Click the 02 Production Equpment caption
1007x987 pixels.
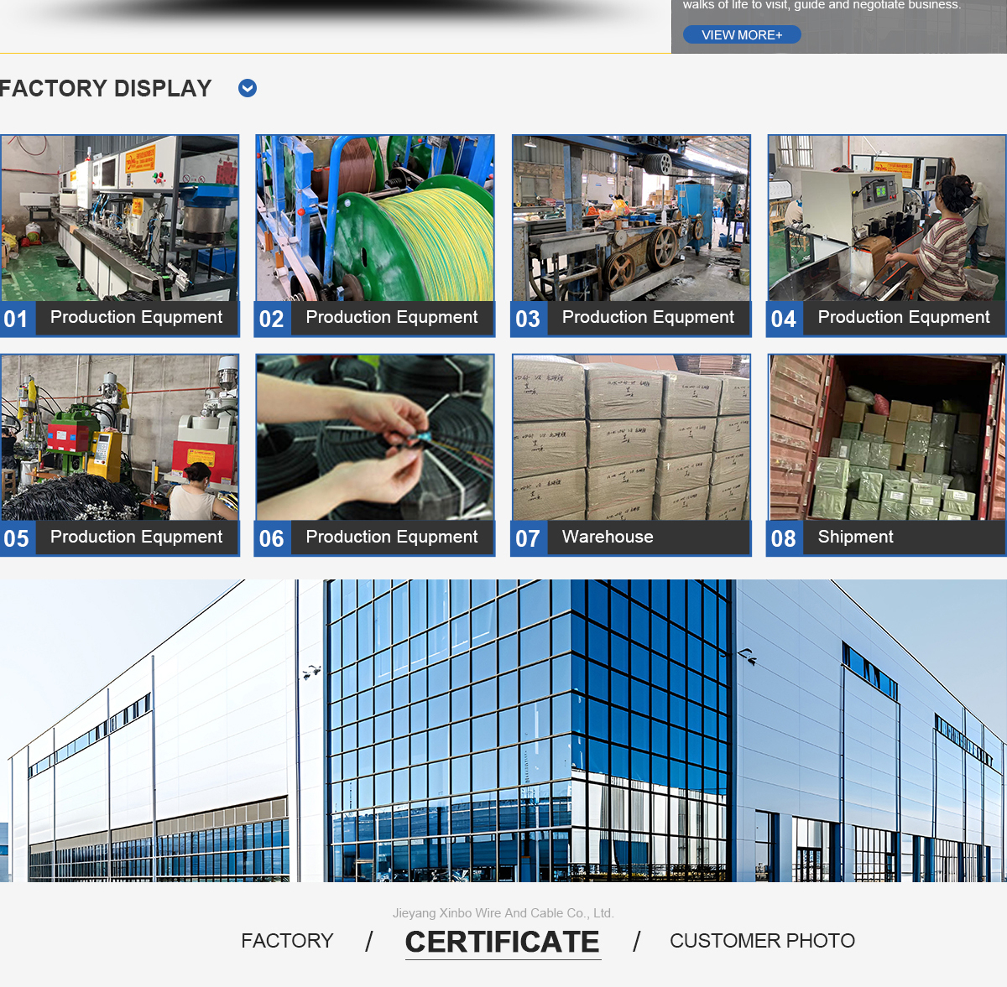[x=392, y=318]
